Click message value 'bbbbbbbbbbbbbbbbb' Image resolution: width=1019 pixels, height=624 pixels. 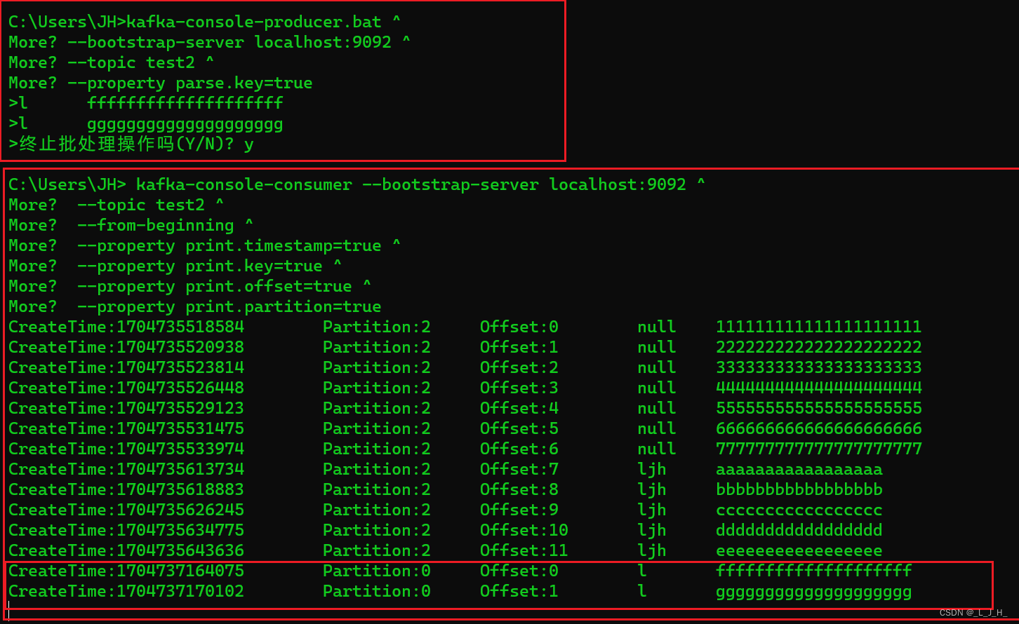pyautogui.click(x=799, y=489)
